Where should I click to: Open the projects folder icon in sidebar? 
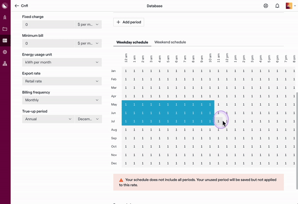[x=5, y=29]
